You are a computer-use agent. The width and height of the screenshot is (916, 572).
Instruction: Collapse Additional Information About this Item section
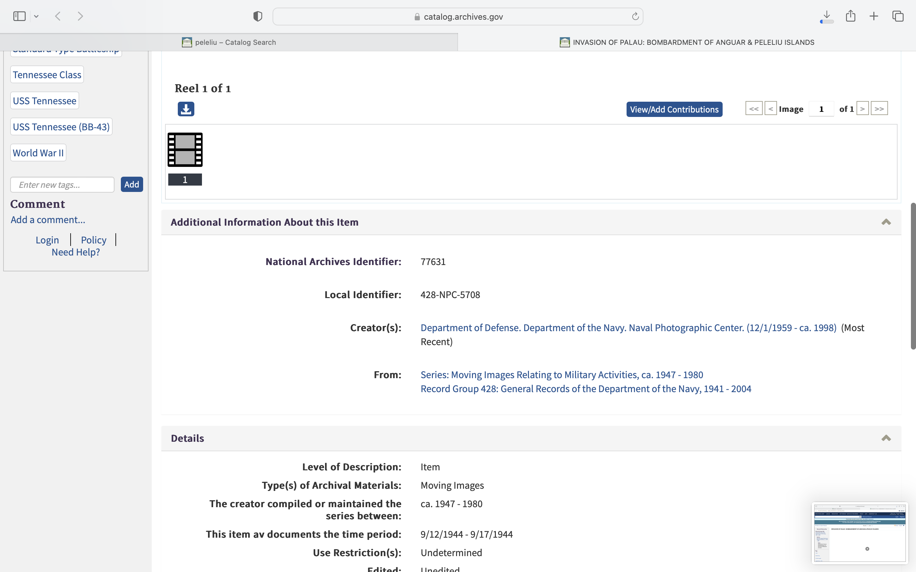pyautogui.click(x=886, y=222)
